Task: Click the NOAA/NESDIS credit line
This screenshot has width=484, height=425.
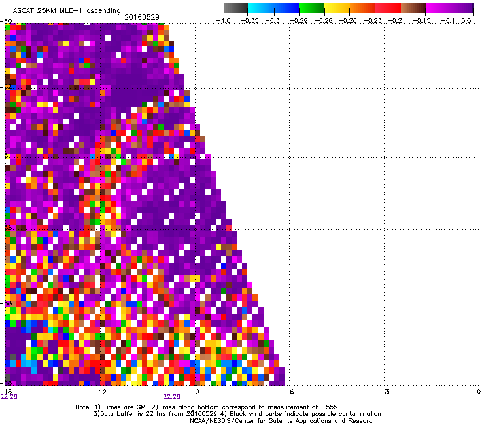Action: point(283,420)
